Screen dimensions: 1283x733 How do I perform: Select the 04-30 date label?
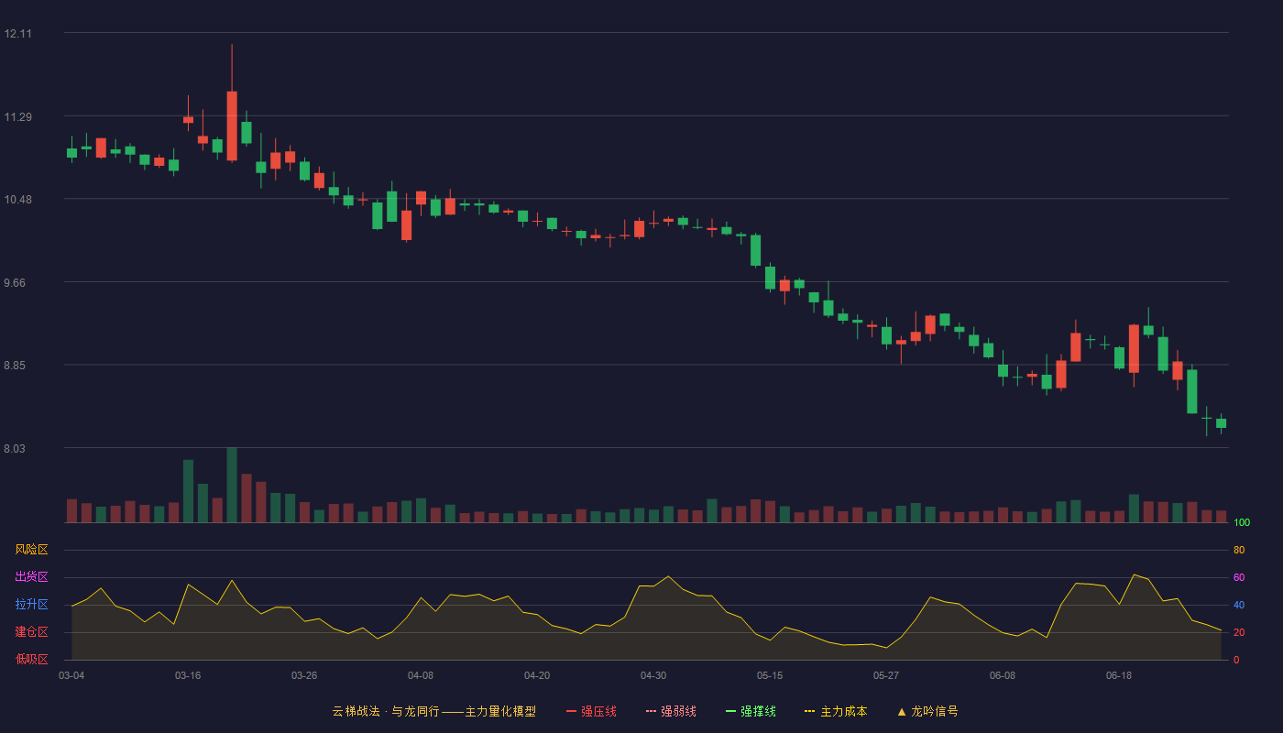point(653,675)
